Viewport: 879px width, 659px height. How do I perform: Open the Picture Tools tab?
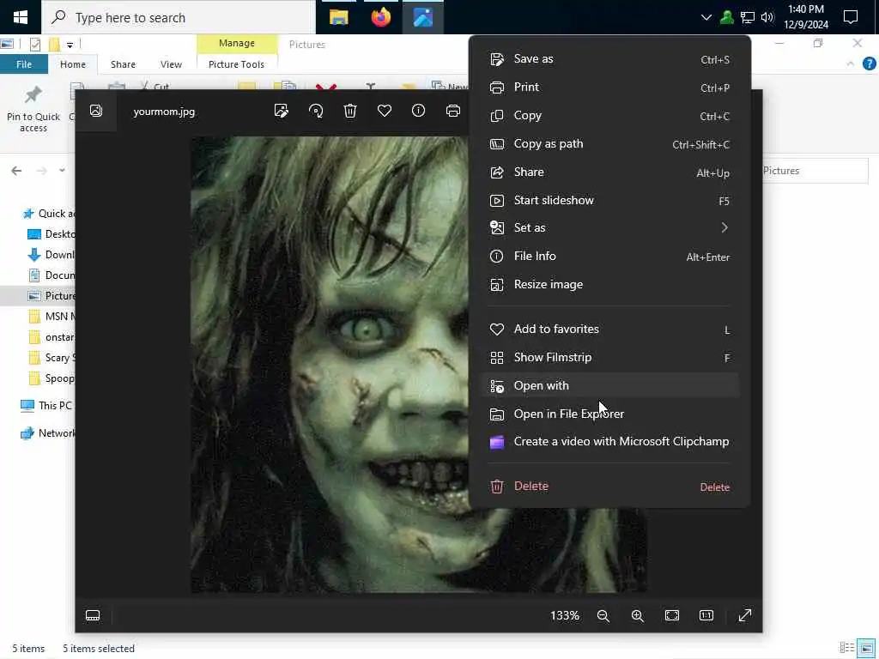click(x=236, y=64)
